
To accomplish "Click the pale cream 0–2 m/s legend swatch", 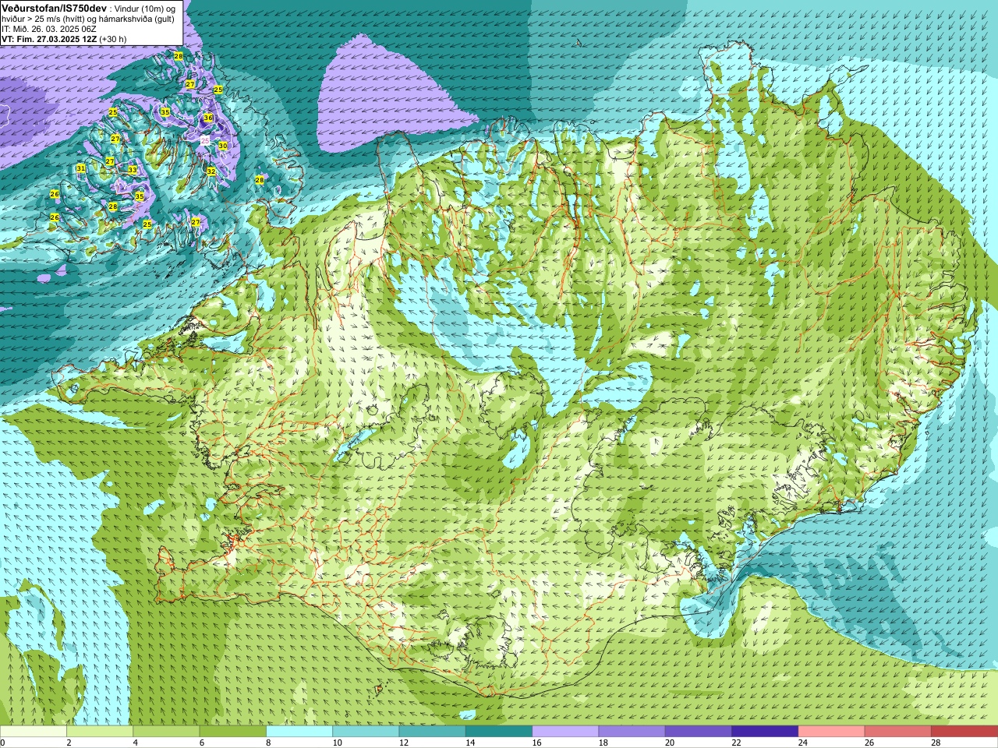I will pyautogui.click(x=34, y=731).
